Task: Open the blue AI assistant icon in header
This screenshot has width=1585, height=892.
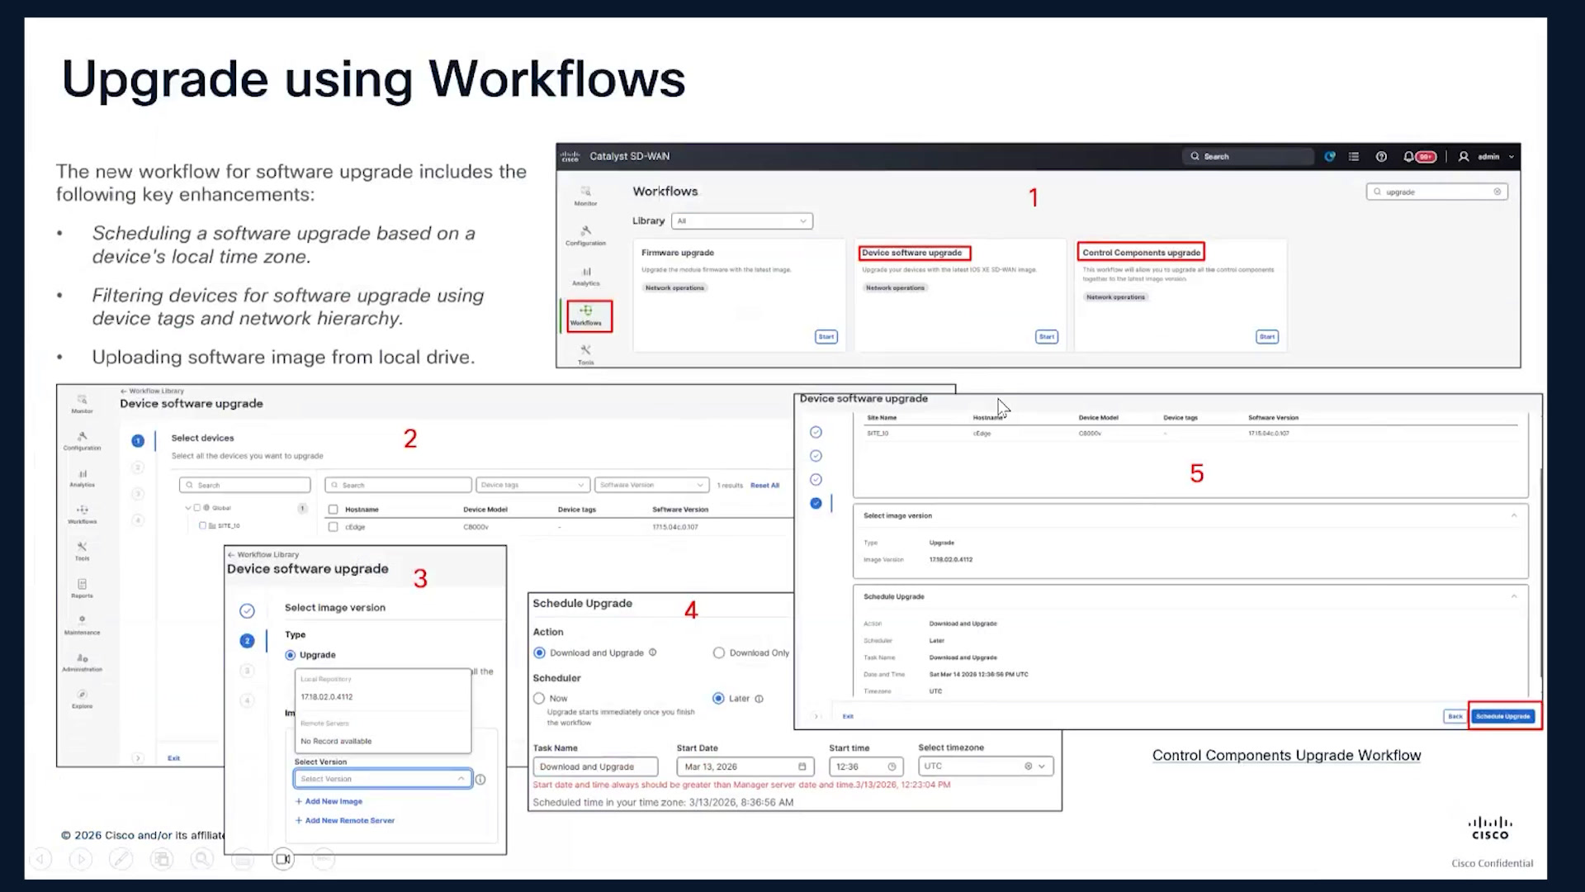Action: pyautogui.click(x=1330, y=156)
